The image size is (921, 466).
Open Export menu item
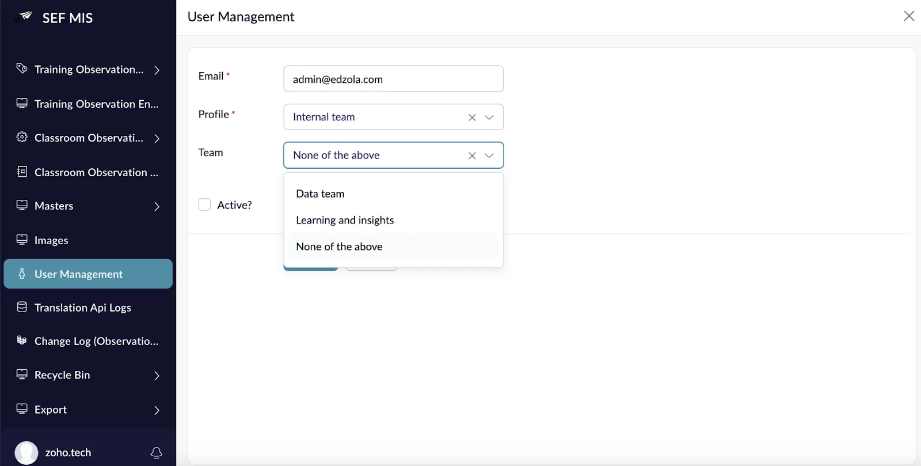[x=88, y=410]
